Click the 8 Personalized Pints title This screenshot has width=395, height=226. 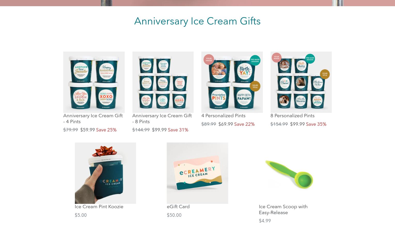coord(293,116)
